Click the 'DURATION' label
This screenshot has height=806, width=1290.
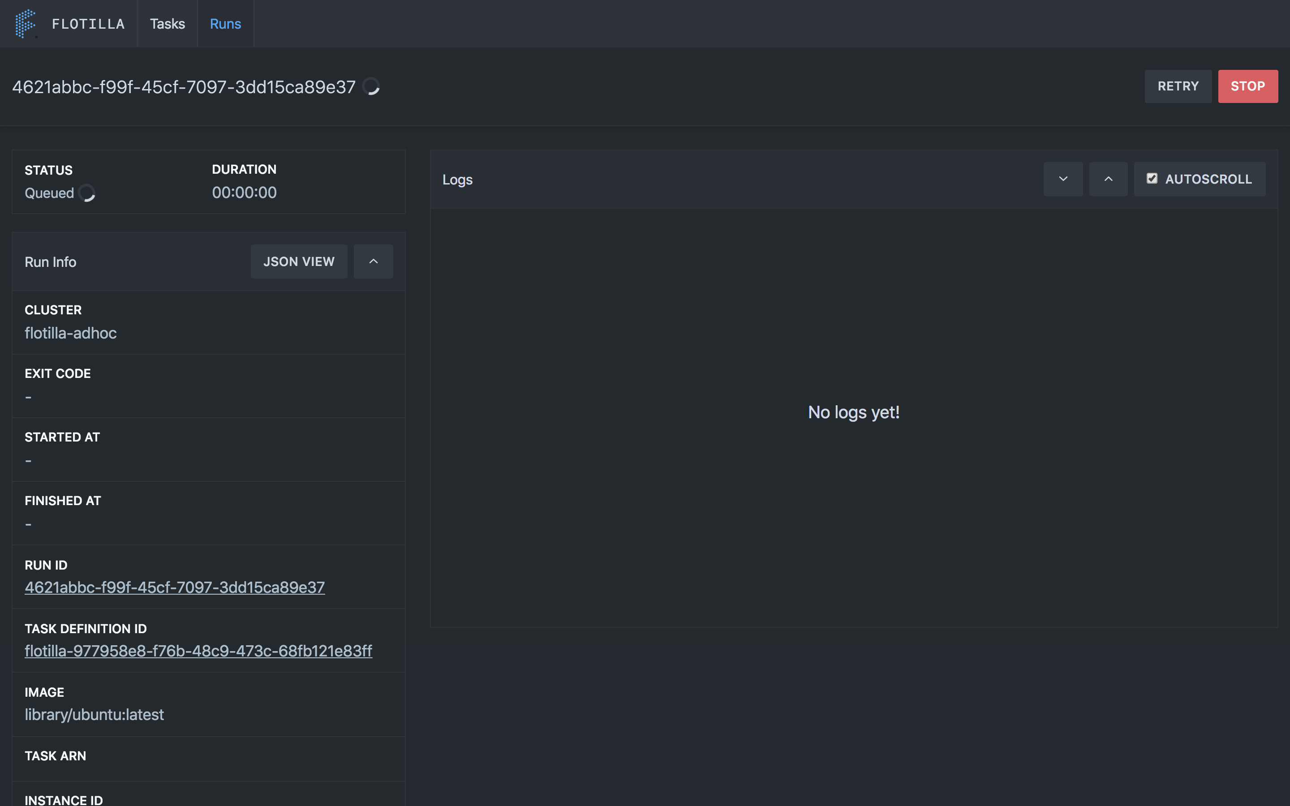coord(244,170)
